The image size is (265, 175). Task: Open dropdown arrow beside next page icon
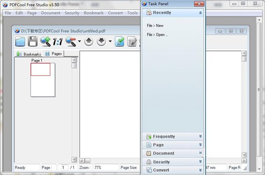coord(110,41)
